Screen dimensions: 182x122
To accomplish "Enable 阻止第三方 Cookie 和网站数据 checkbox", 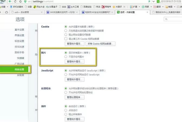I will (66, 39).
